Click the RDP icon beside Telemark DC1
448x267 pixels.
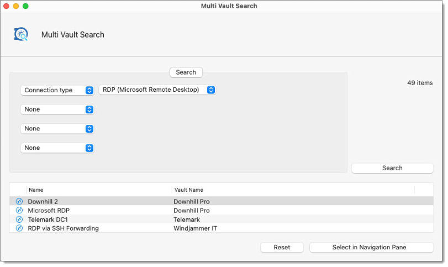click(x=19, y=219)
